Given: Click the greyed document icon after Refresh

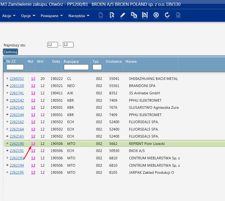Looking at the screenshot, I should (x=178, y=15).
